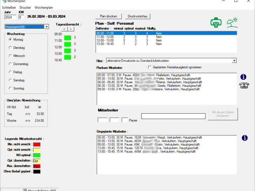Select scheduled employee 69# row

coord(167,145)
